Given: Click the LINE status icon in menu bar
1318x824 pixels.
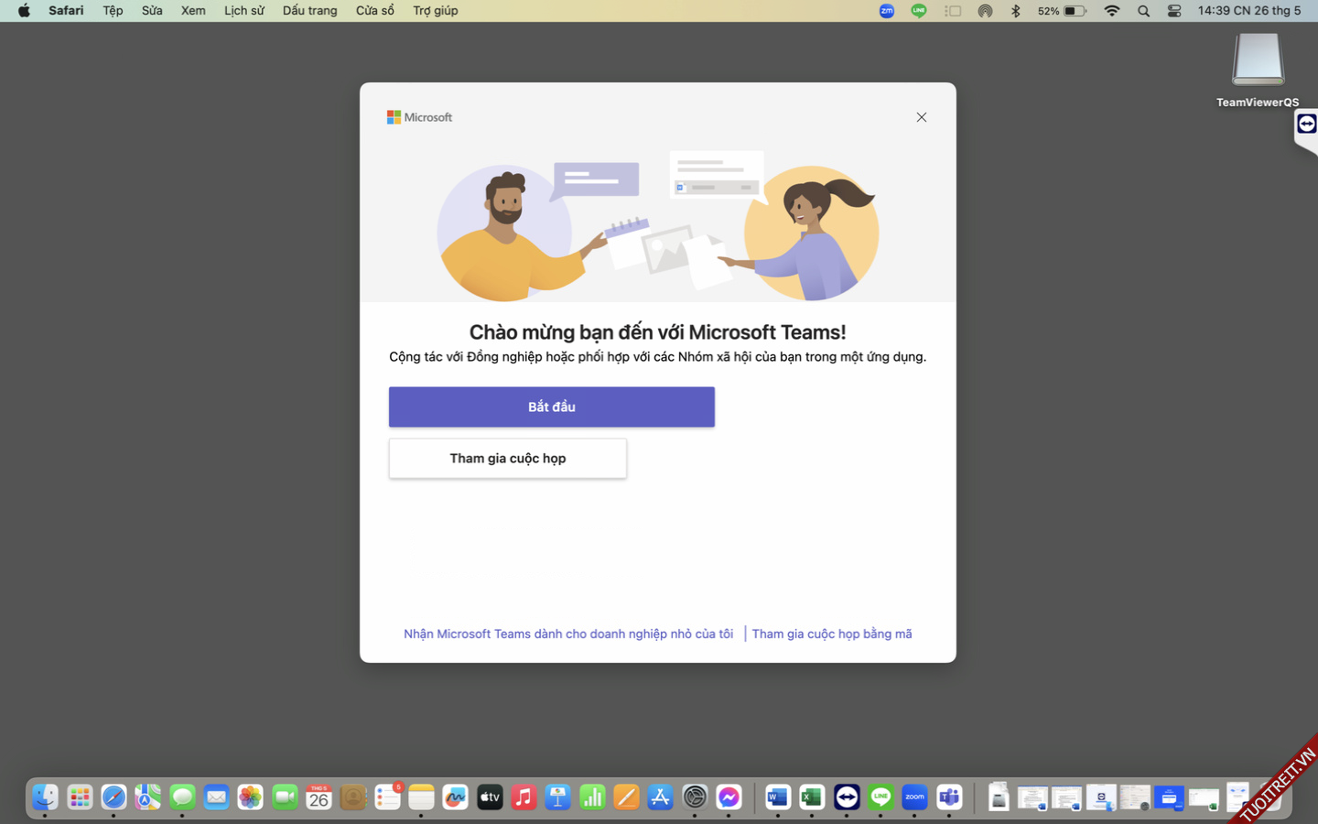Looking at the screenshot, I should pyautogui.click(x=919, y=11).
